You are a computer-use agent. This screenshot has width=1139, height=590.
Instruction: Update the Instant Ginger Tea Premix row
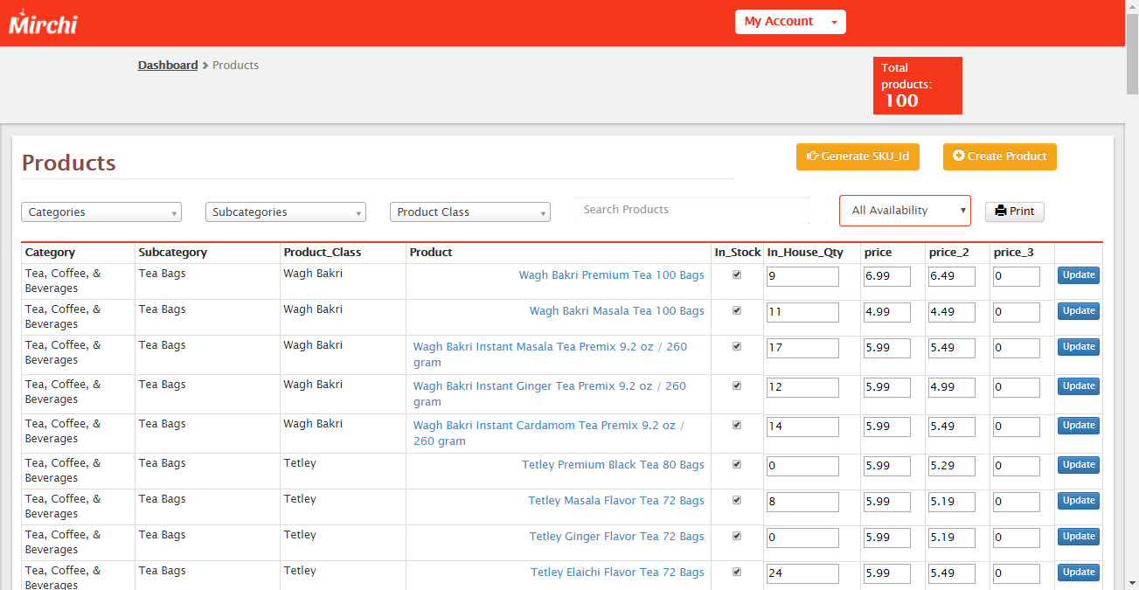(1079, 386)
